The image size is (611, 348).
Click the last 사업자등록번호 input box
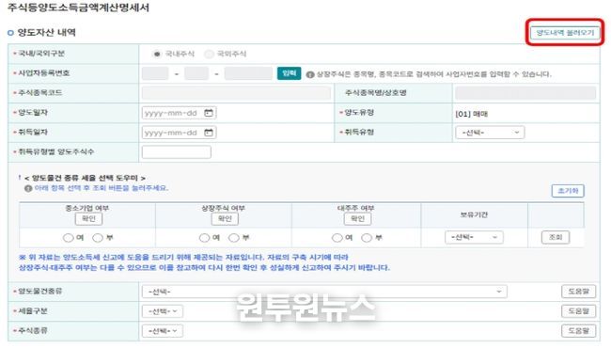pos(248,73)
